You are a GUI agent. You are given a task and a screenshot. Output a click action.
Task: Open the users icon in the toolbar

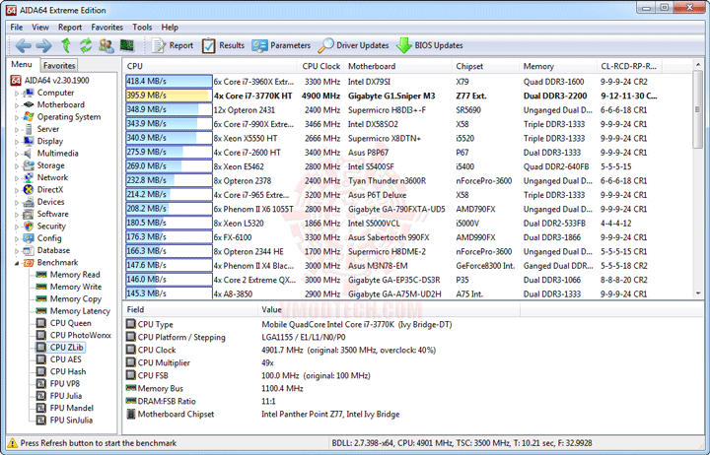coord(106,45)
